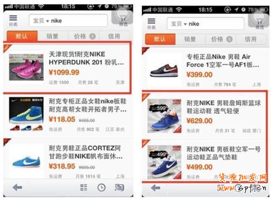Select the 销量 sales tab in left phone
This screenshot has height=198, width=271.
[x=52, y=36]
